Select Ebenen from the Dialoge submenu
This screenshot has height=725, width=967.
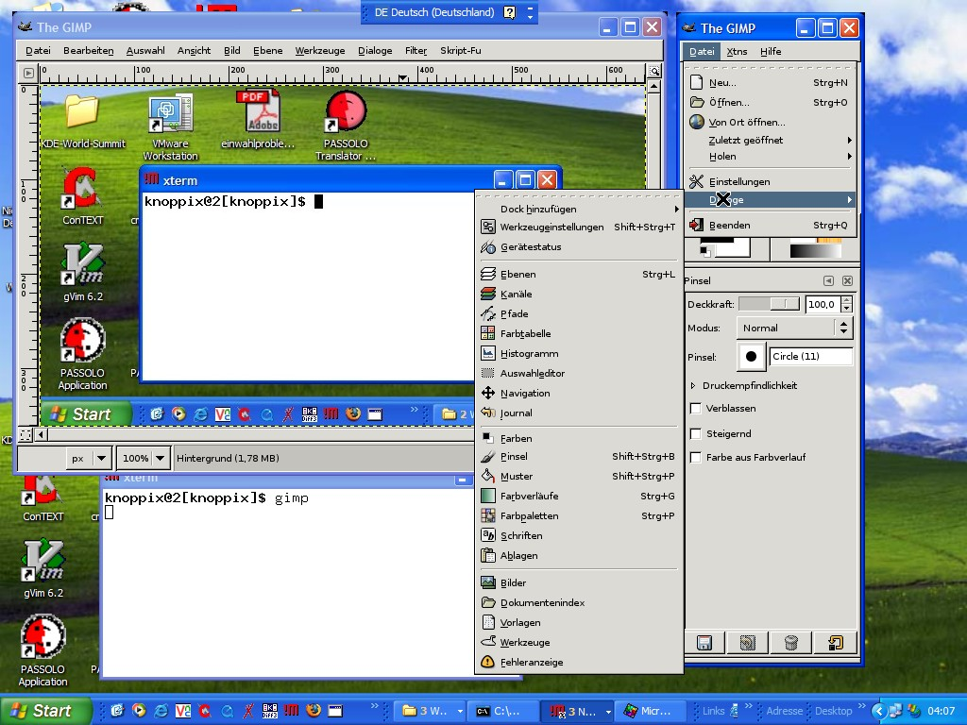517,275
